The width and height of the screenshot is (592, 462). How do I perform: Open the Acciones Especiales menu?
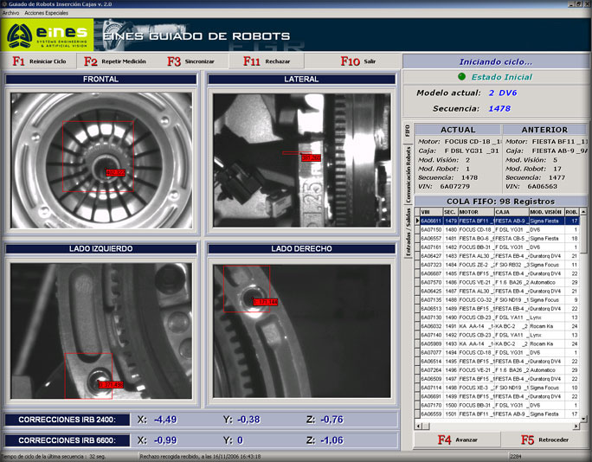(x=48, y=14)
